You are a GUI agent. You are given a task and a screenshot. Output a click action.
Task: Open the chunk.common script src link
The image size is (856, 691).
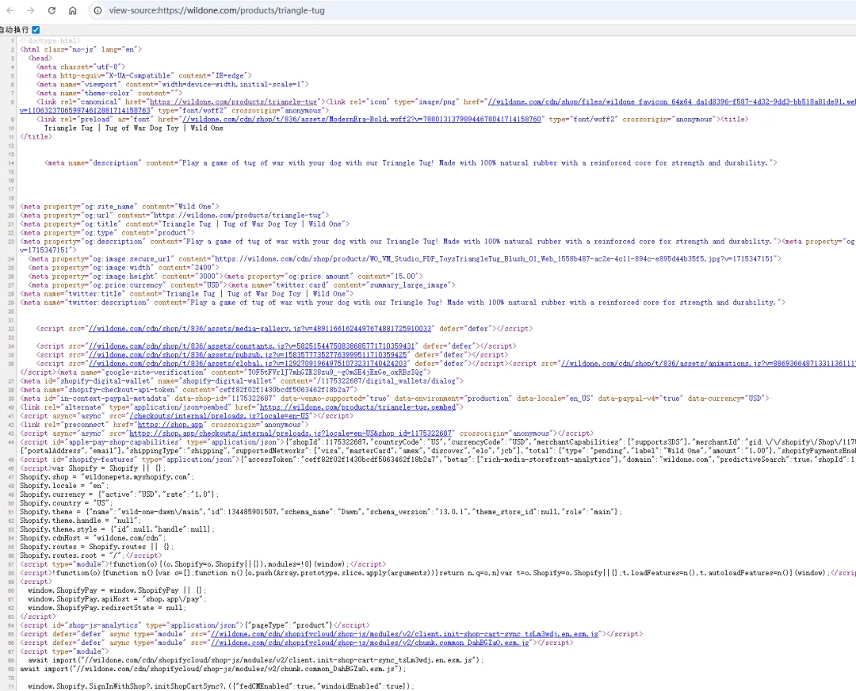click(x=369, y=643)
